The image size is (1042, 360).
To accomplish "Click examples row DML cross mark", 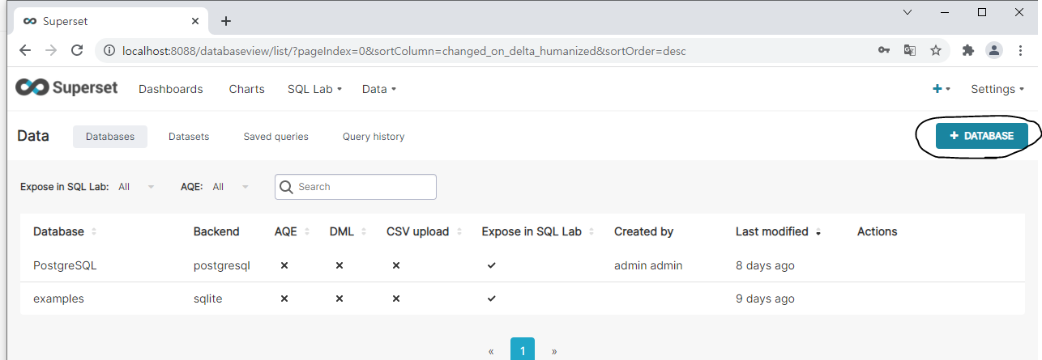I will pyautogui.click(x=340, y=299).
